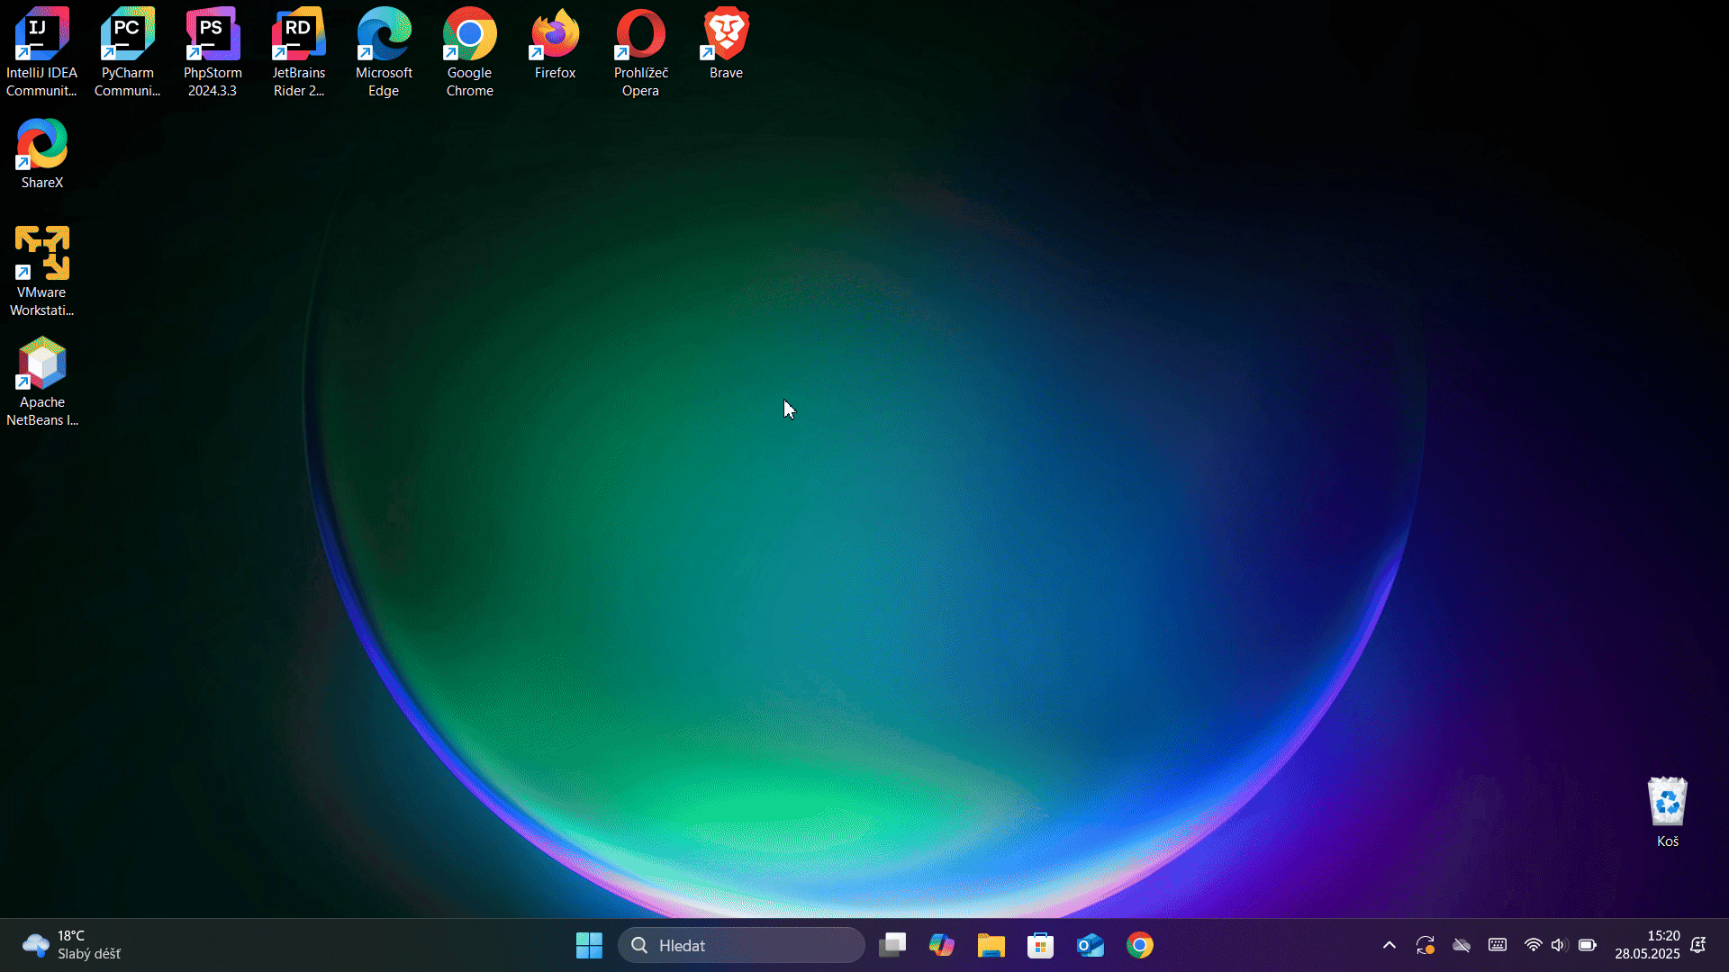Adjust the speaker volume control

coord(1559,945)
